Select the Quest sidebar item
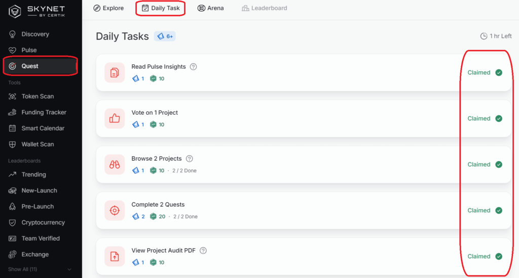 point(41,66)
